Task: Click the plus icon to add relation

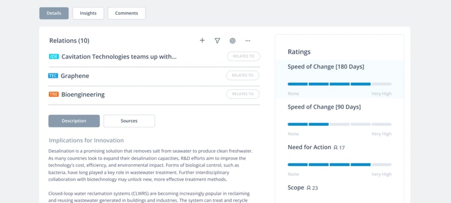Action: (202, 41)
